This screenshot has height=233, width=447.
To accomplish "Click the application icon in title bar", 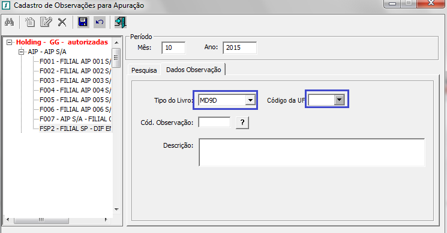I will coord(6,5).
